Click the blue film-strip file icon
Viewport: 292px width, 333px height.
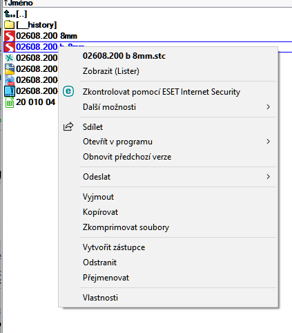(10, 91)
